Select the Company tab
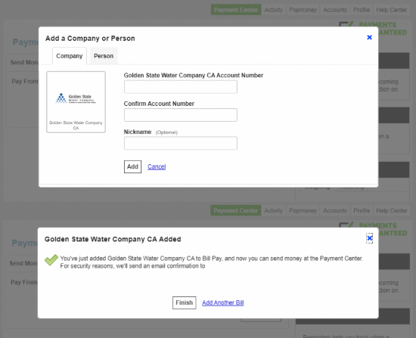Screen dimensions: 416x338 (70, 56)
